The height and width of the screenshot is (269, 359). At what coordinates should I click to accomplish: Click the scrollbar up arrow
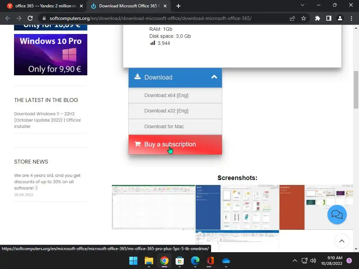356,28
